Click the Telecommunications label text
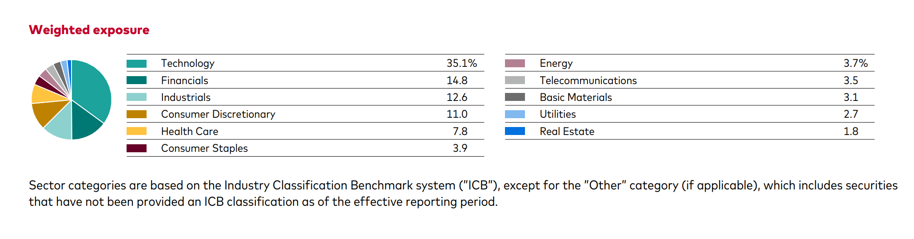The width and height of the screenshot is (914, 239). tap(588, 81)
